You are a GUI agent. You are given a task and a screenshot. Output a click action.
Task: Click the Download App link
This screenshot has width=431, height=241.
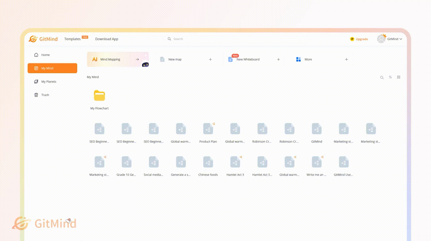(x=107, y=39)
